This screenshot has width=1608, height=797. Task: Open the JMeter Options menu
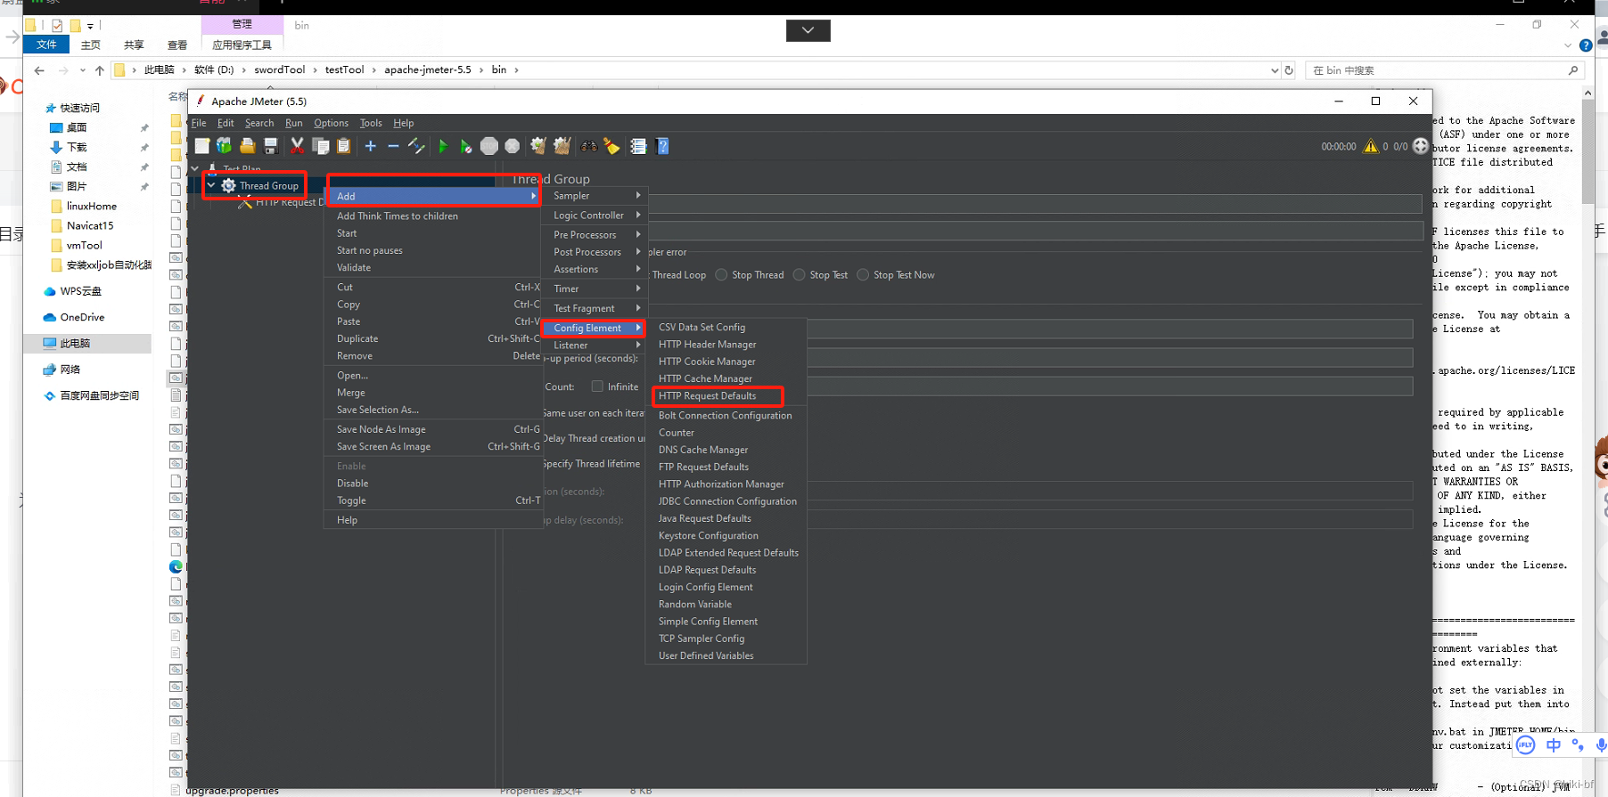(331, 123)
